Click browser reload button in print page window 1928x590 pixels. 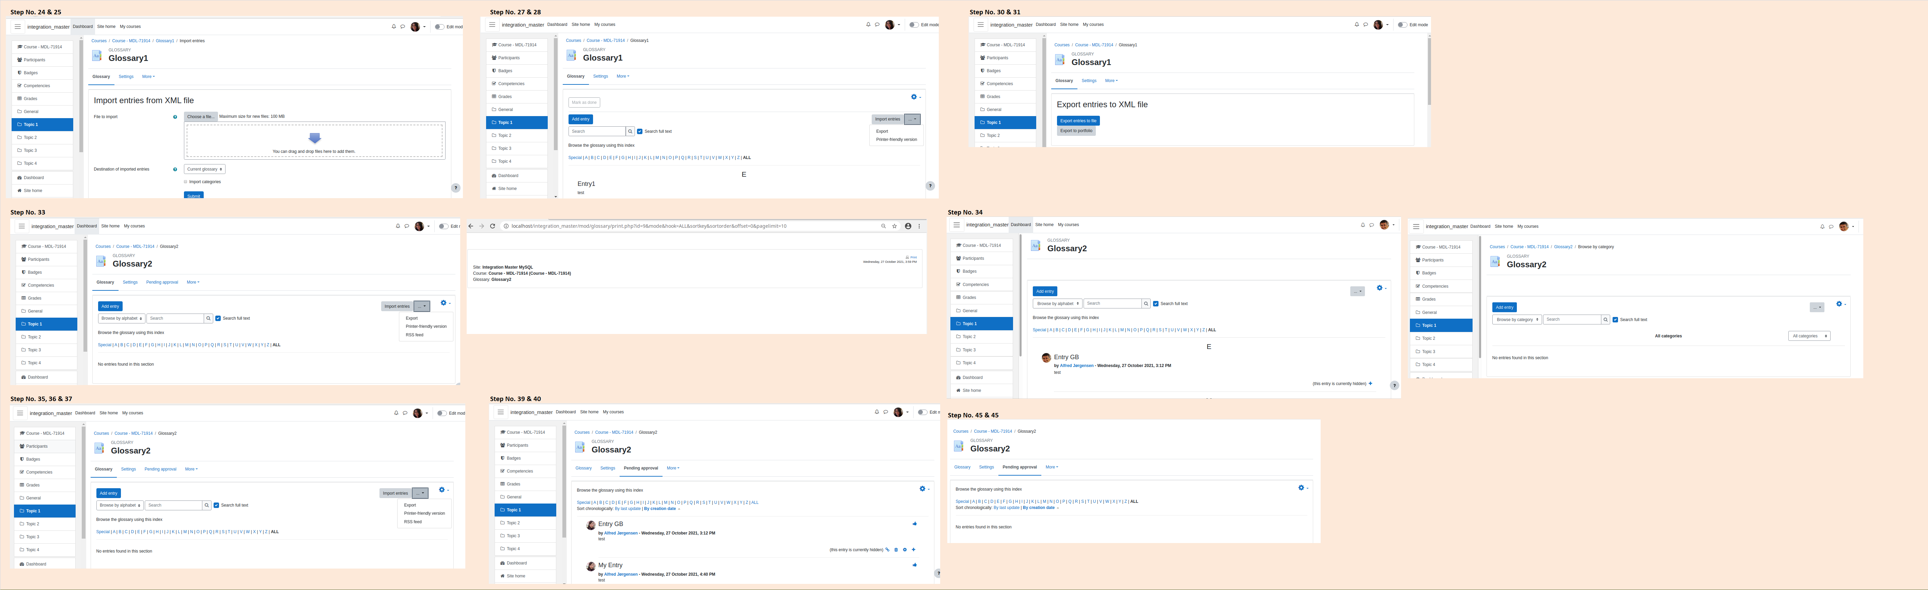pyautogui.click(x=493, y=226)
